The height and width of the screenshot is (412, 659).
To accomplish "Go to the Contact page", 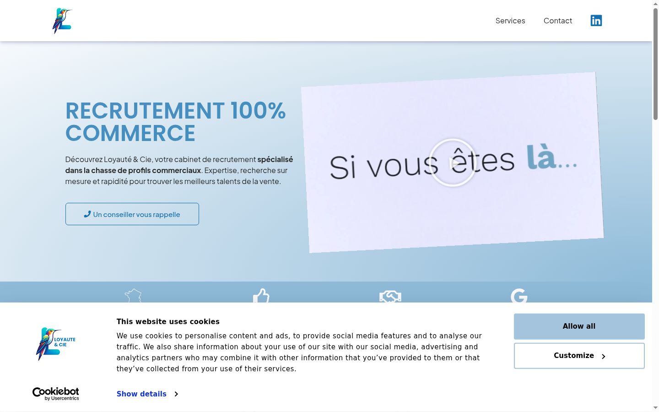I will [x=558, y=21].
